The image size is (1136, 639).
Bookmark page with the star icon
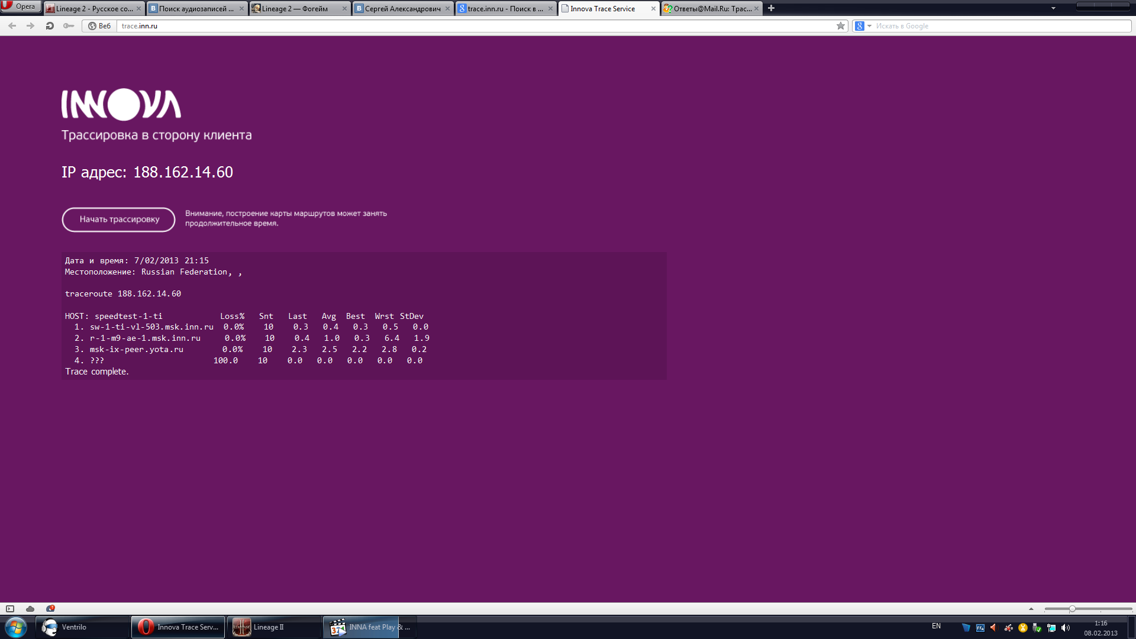coord(841,26)
